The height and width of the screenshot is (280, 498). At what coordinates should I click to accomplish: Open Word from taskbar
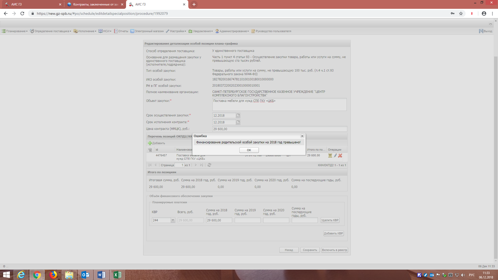[101, 275]
